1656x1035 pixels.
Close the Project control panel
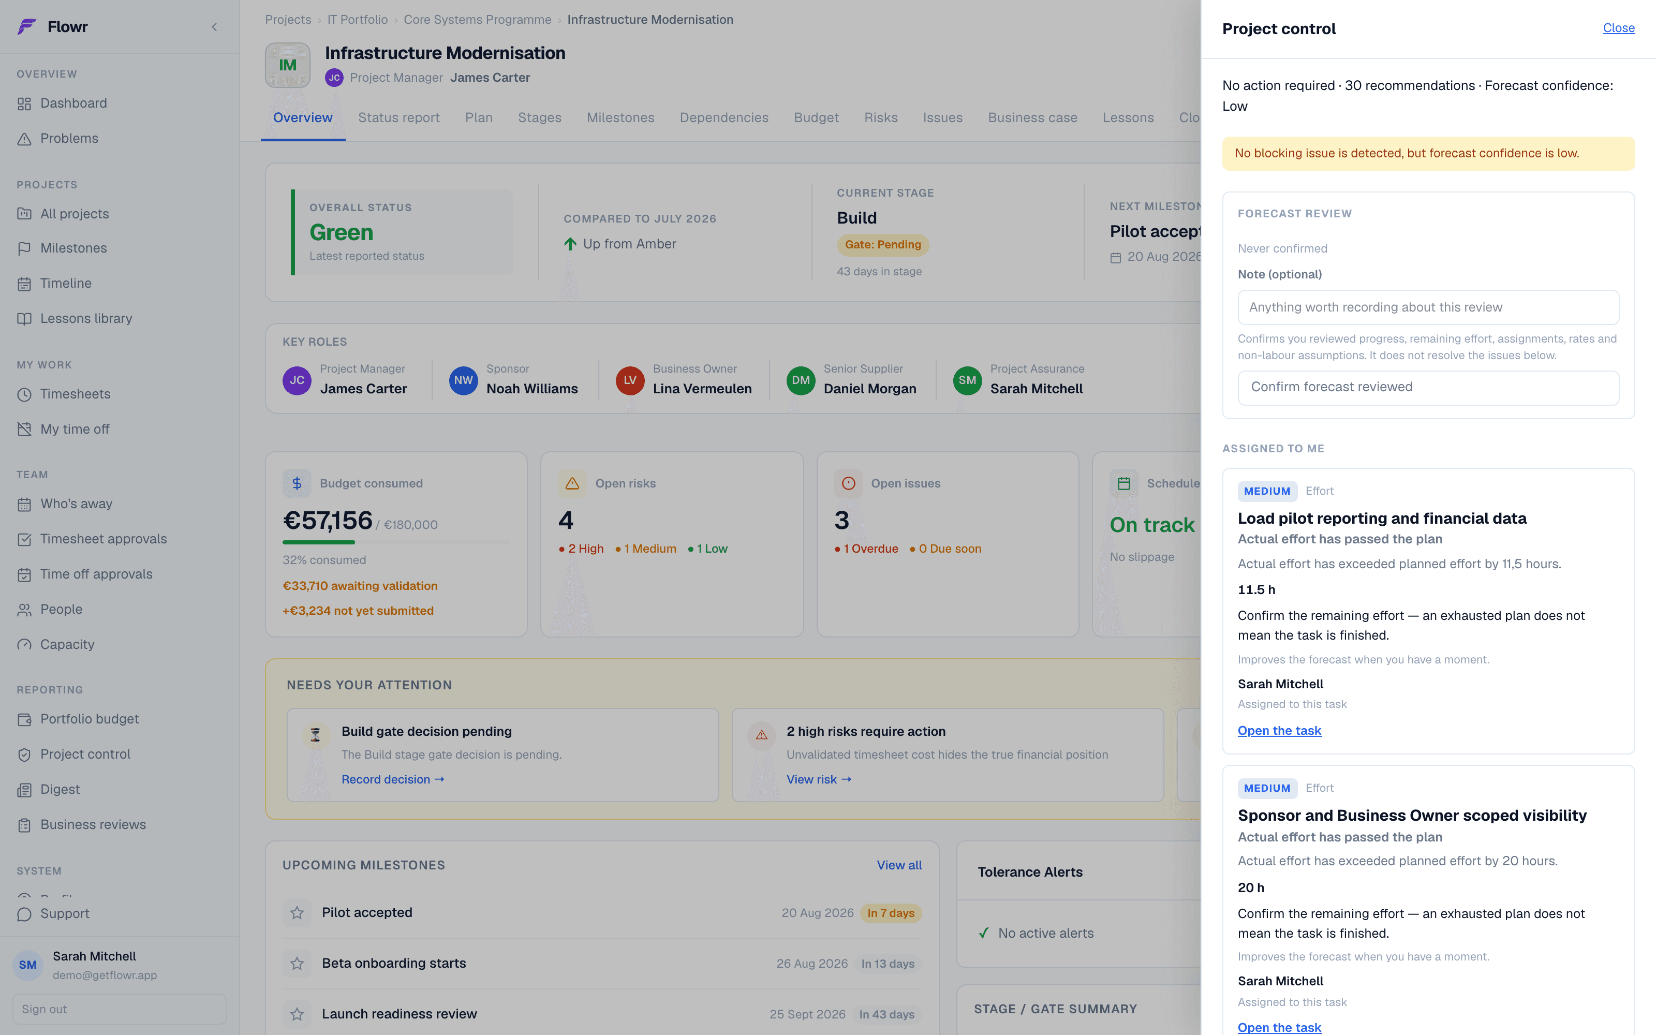point(1618,28)
